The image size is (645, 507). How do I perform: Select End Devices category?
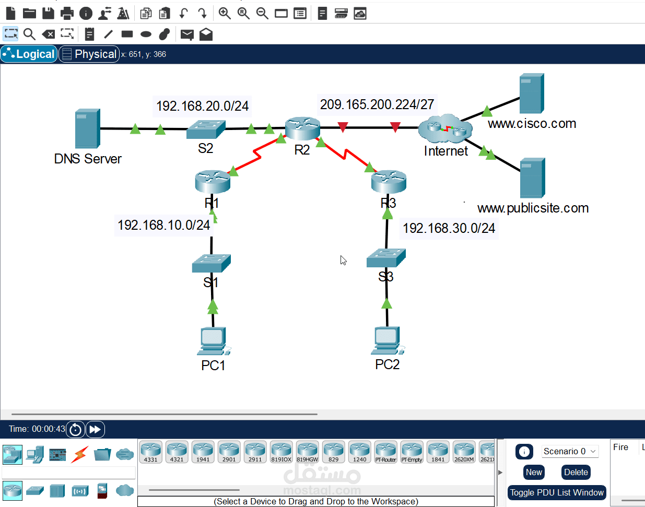35,454
